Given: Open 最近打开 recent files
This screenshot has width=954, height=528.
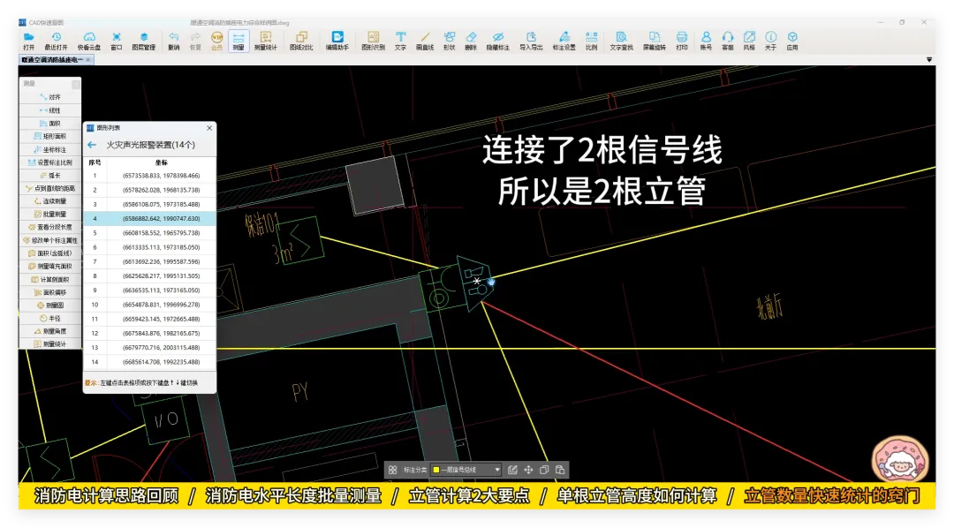Looking at the screenshot, I should tap(56, 41).
